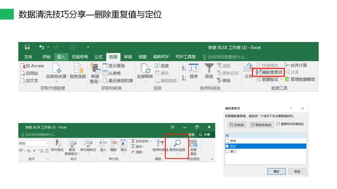
Task: Click the Text to Columns (分列) icon
Action: coord(248,69)
